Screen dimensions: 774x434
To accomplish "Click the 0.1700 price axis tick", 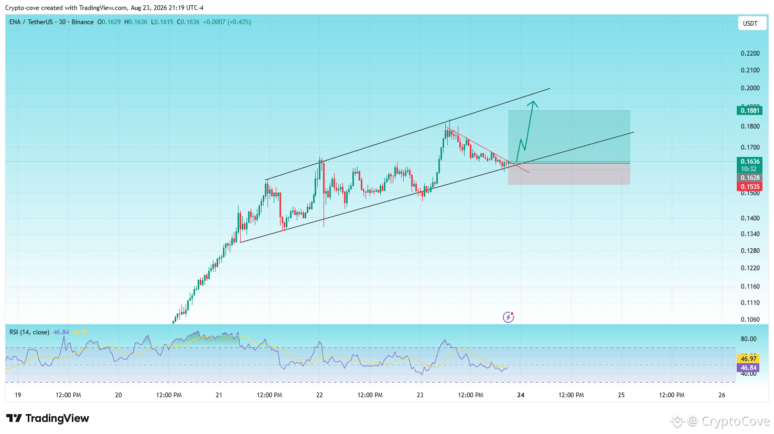I will coord(750,147).
